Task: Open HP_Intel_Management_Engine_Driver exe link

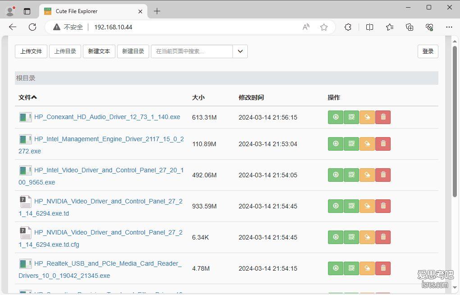Action: tap(101, 145)
